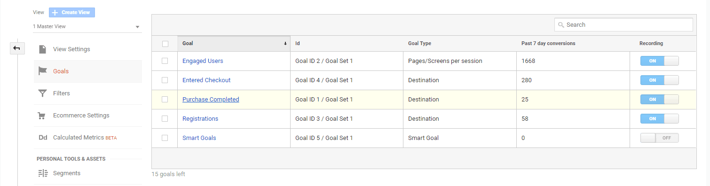Check the box for Smart Goals
This screenshot has width=710, height=186.
pyautogui.click(x=165, y=138)
